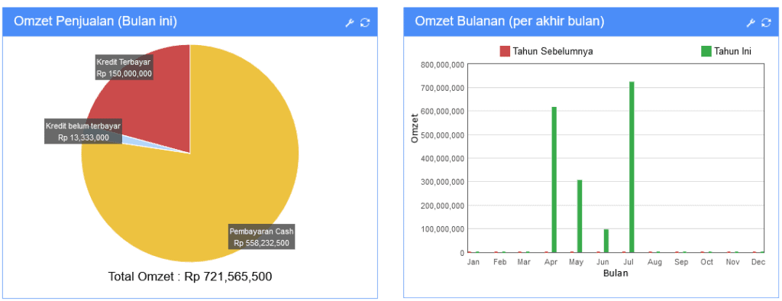This screenshot has height=301, width=782.
Task: Click the green Tahun Ini legend swatch
Action: point(706,51)
